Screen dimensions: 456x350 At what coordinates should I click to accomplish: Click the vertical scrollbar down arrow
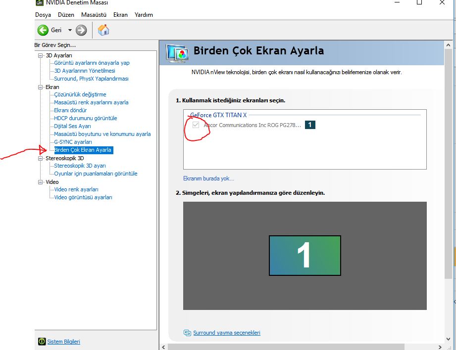(448, 339)
